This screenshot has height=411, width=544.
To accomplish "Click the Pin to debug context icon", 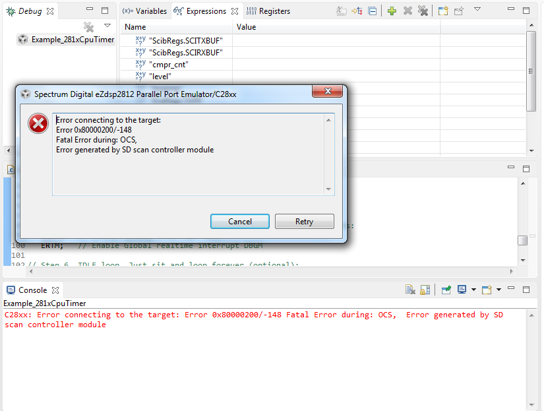I will pyautogui.click(x=459, y=11).
